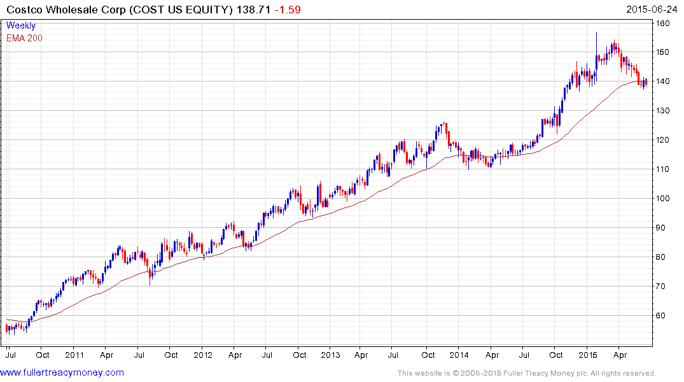Click the Weekly timeframe label
Viewport: 684px width, 382px height.
[x=21, y=25]
